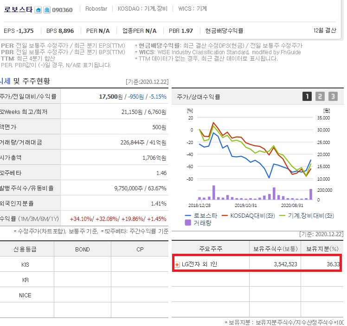Click the NICE credit rating row

(x=84, y=295)
